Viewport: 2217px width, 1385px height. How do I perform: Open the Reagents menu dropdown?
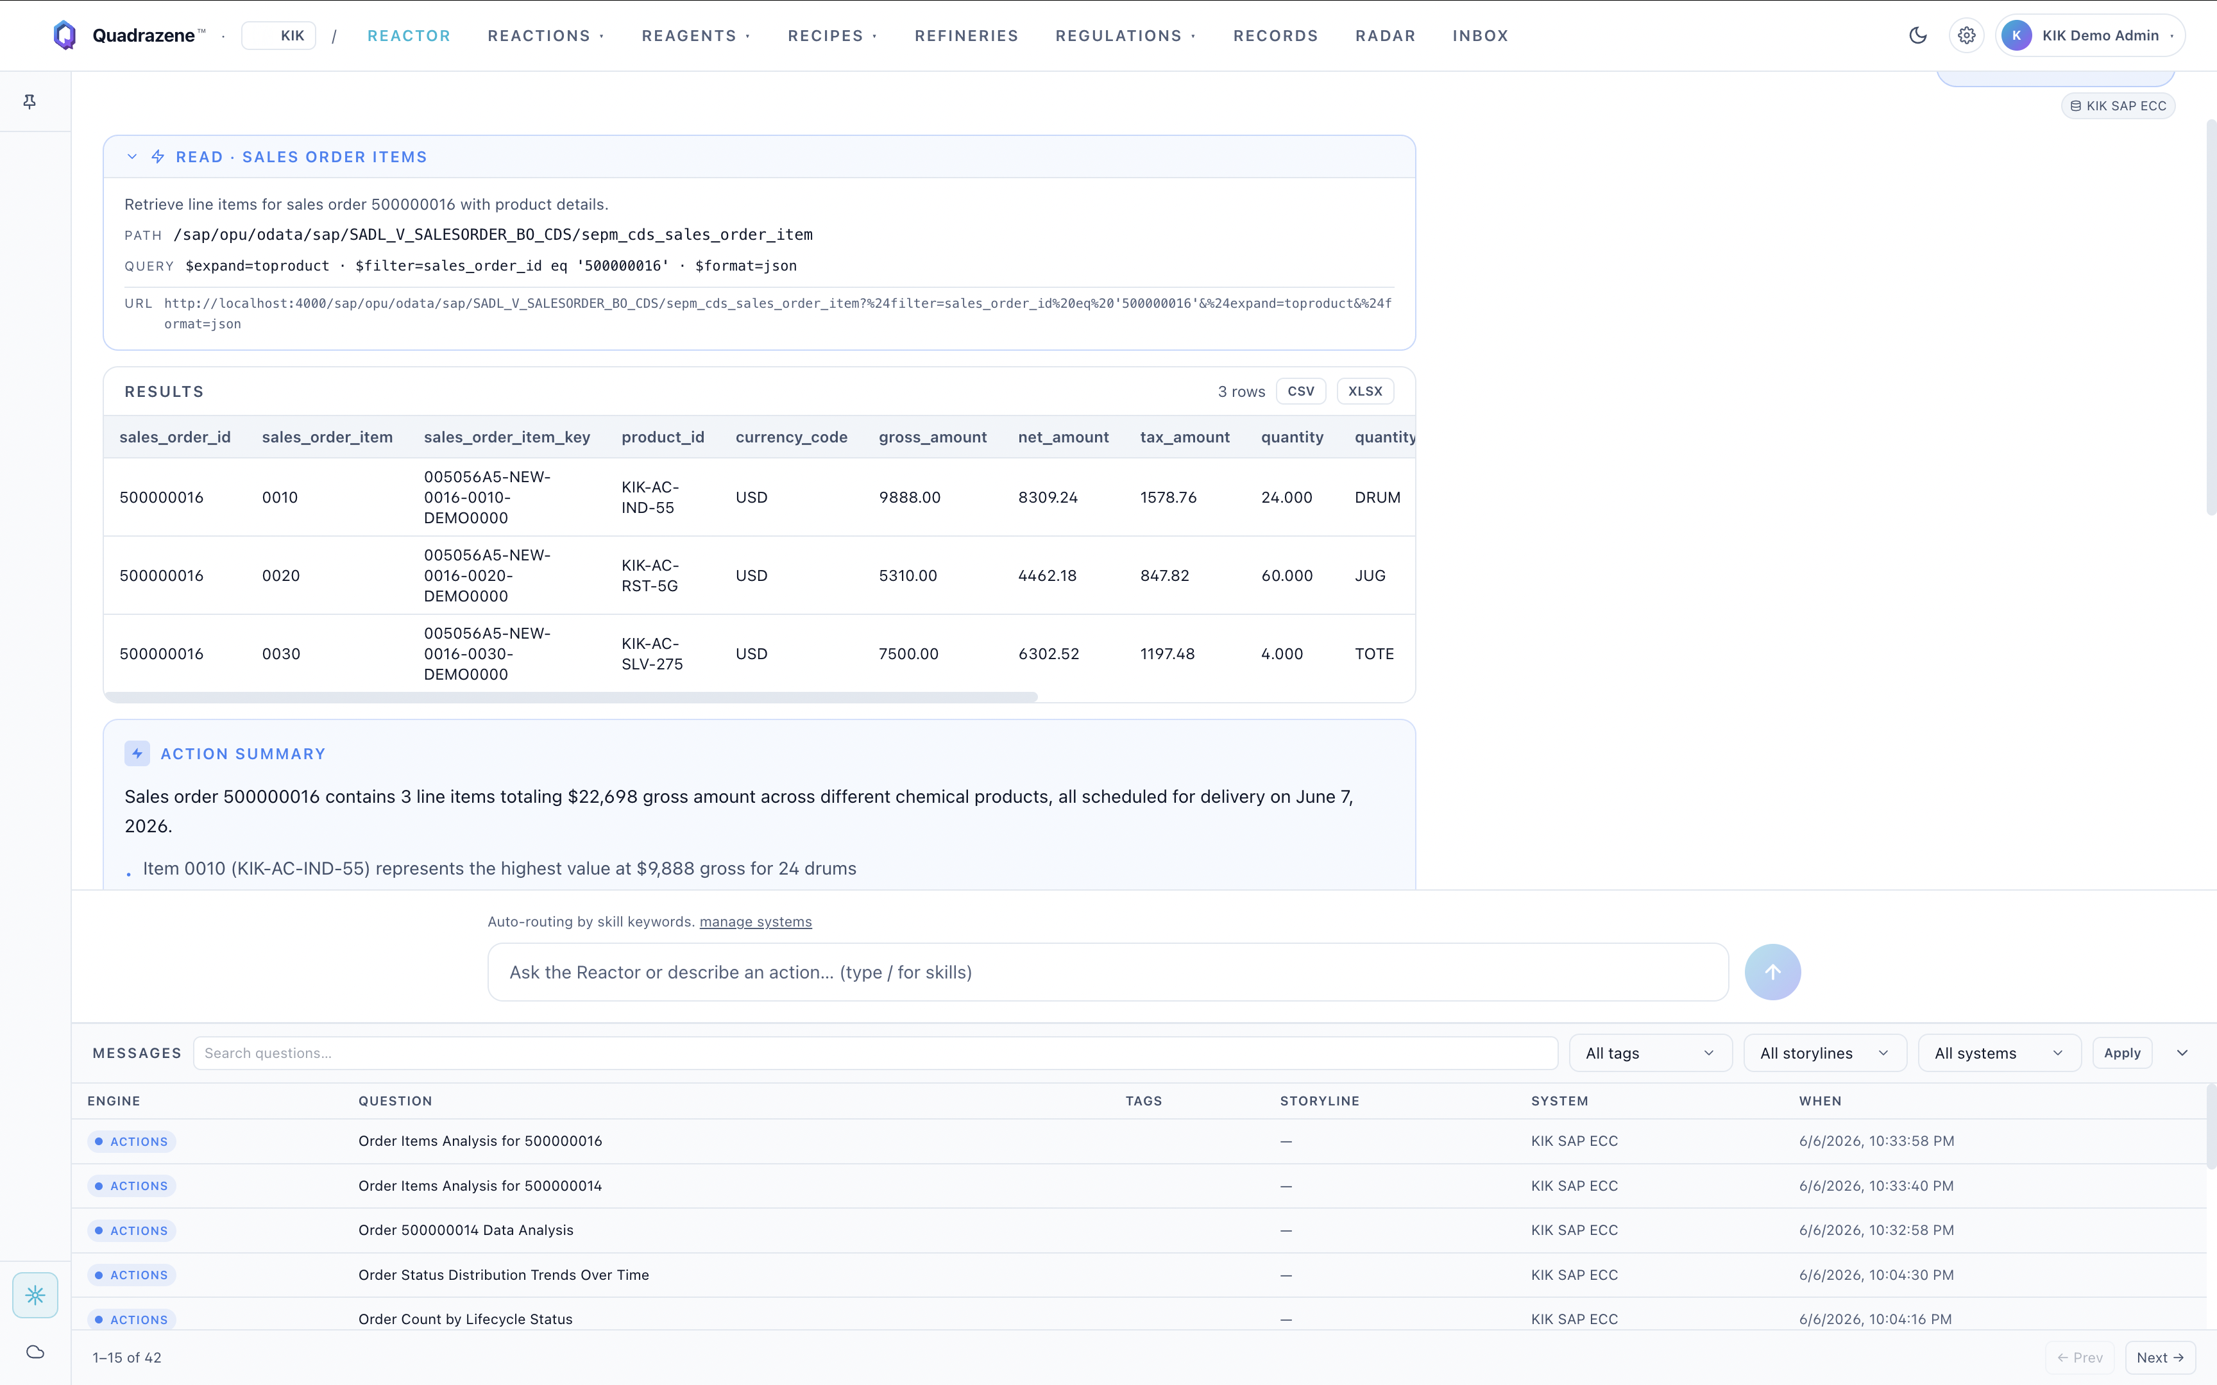click(x=695, y=36)
